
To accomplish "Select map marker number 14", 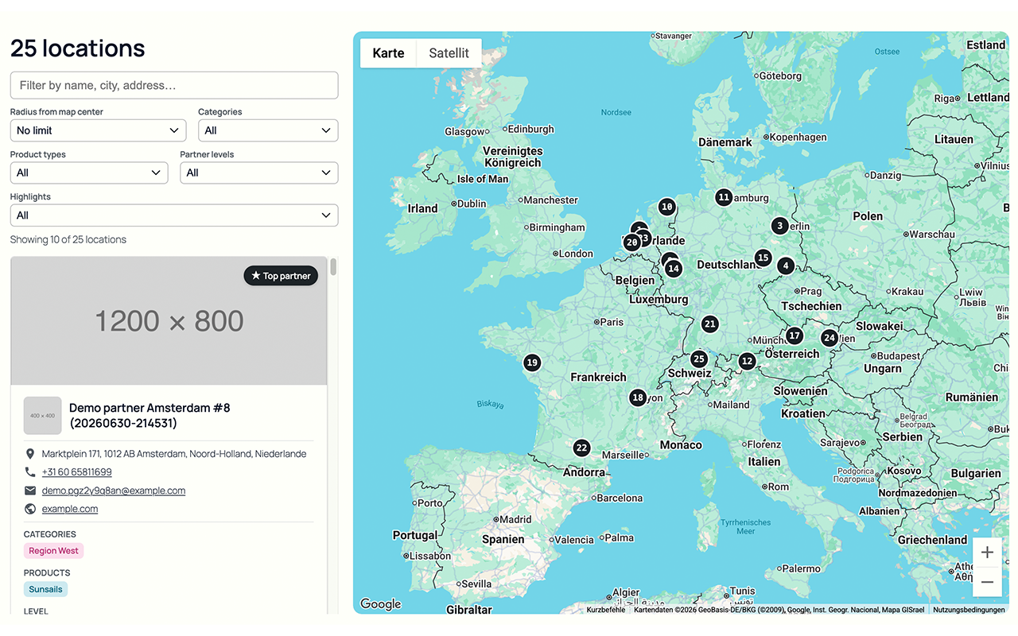I will 674,269.
